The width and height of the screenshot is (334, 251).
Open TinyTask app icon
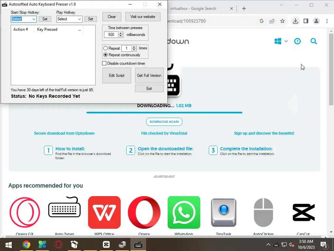(224, 212)
